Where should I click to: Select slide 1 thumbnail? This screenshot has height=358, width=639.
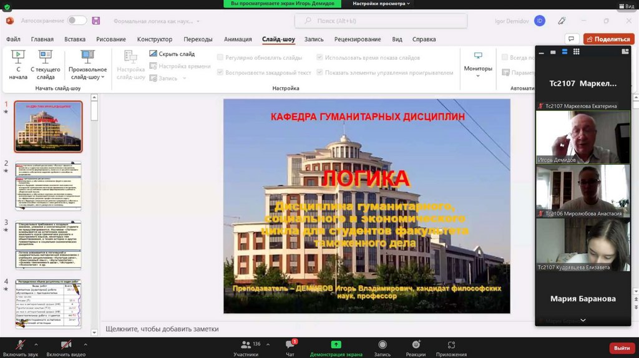click(48, 127)
